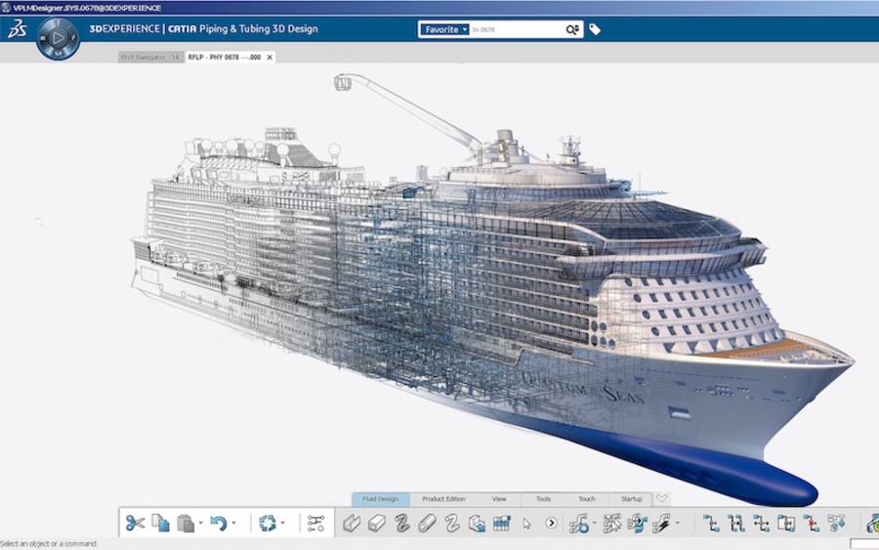The image size is (879, 550).
Task: Select the U-channel pipe run icon
Action: [x=352, y=524]
